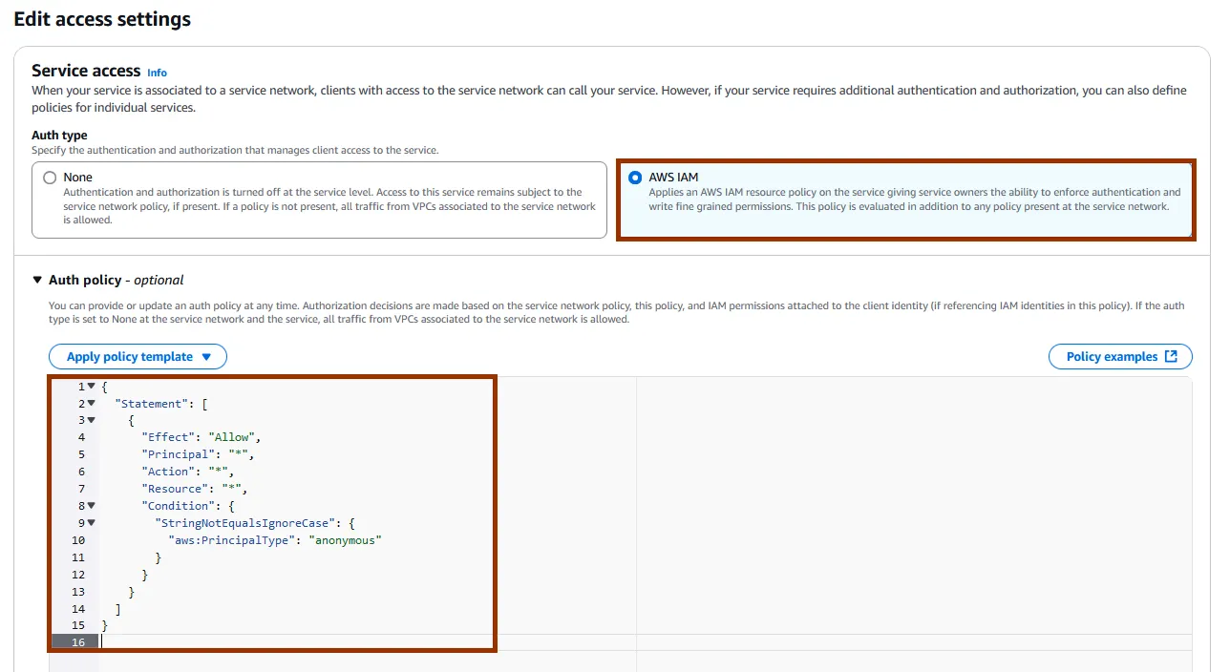Click the "Action": "*" line

[188, 472]
